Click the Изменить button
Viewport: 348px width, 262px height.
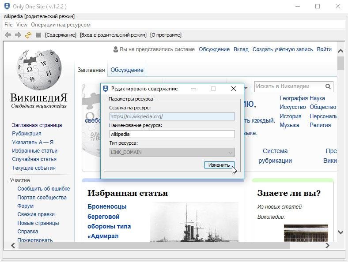[219, 165]
